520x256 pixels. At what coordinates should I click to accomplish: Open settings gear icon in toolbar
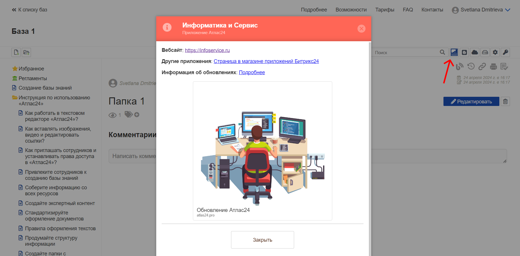pyautogui.click(x=495, y=52)
